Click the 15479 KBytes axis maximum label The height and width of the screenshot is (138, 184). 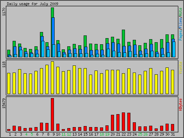(4, 104)
